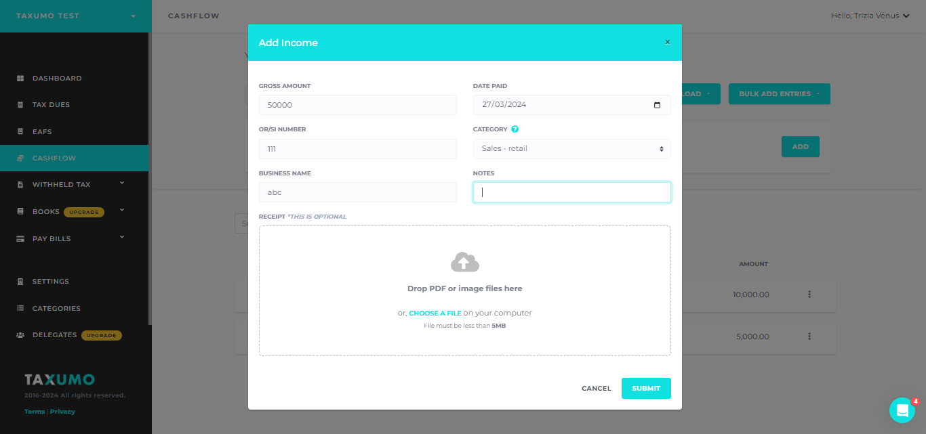
Task: Click the Tax Dues sidebar icon
Action: coord(20,105)
